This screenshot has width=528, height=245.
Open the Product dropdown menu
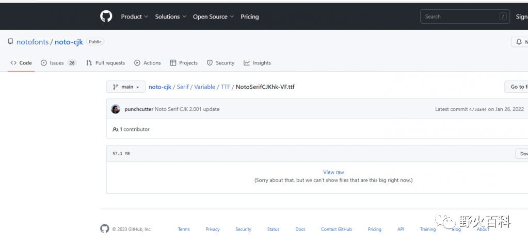[x=135, y=17]
